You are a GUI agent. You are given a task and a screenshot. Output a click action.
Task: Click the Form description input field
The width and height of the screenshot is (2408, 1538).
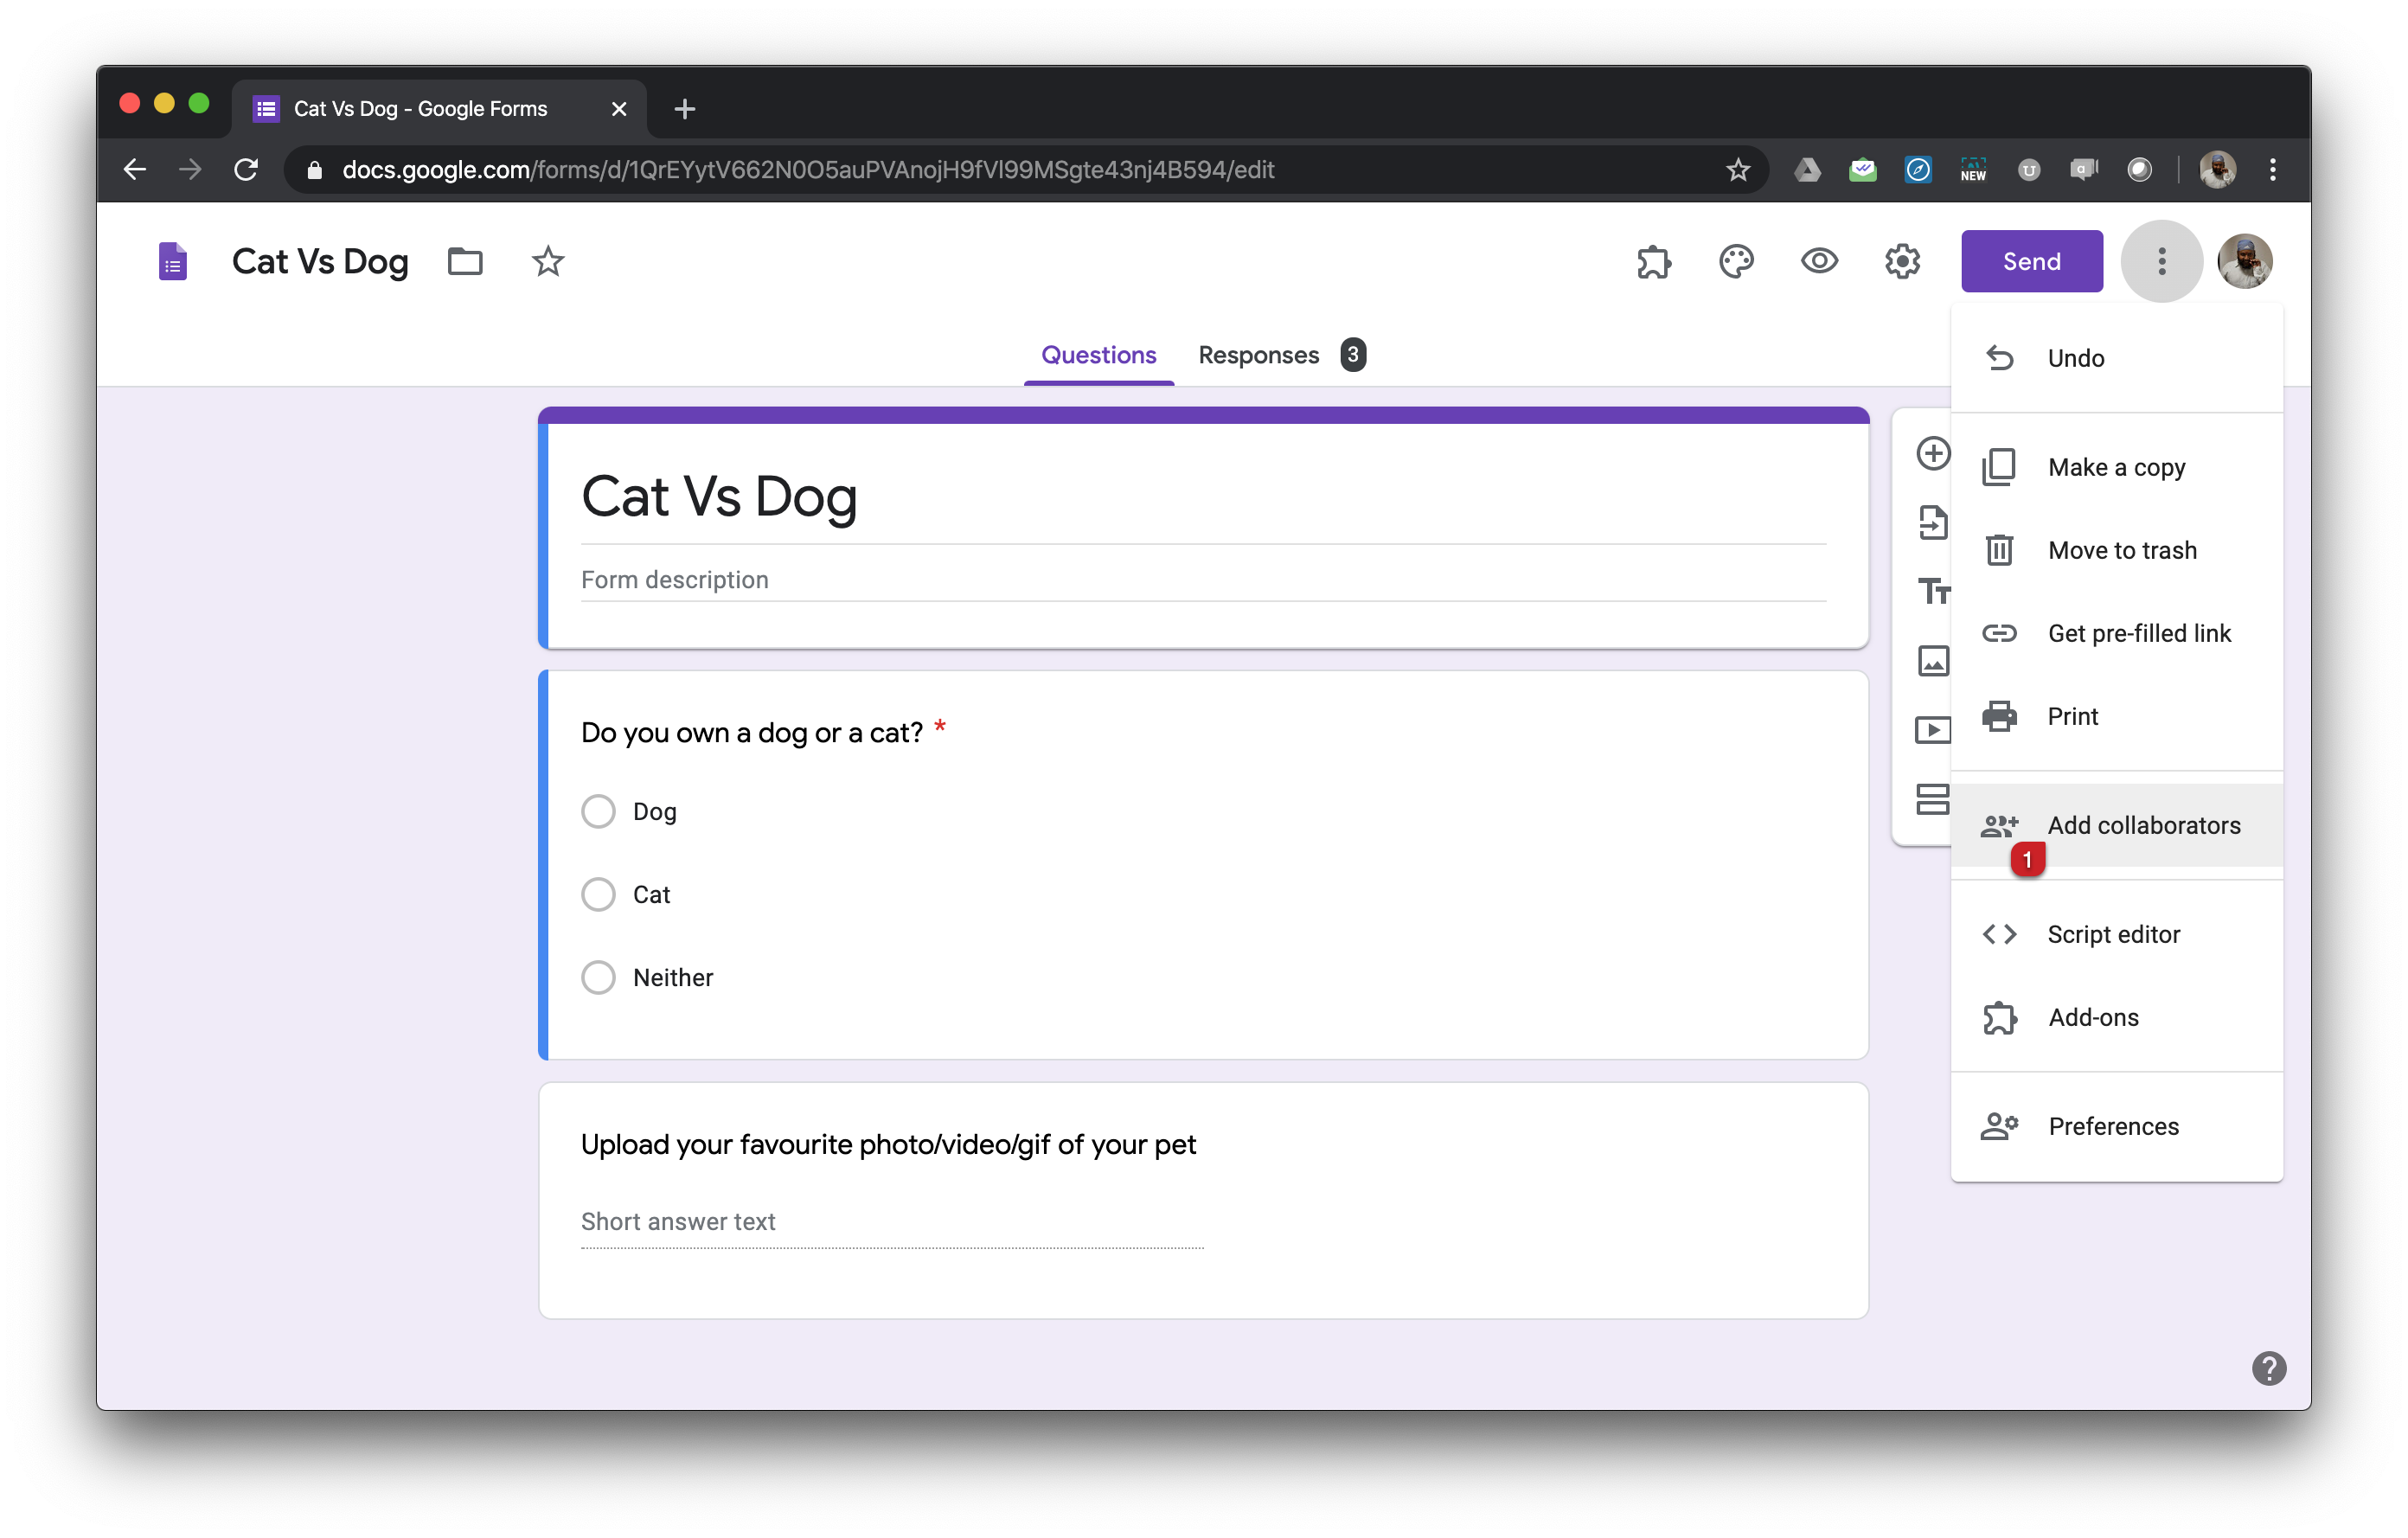pyautogui.click(x=1202, y=580)
